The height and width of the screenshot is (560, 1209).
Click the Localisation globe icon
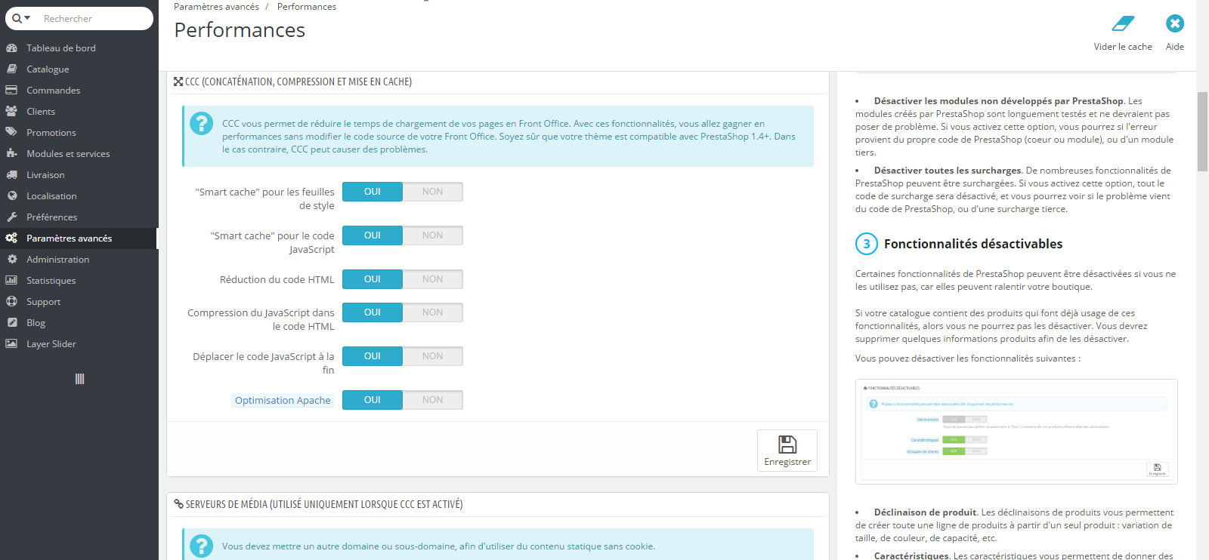[x=11, y=195]
